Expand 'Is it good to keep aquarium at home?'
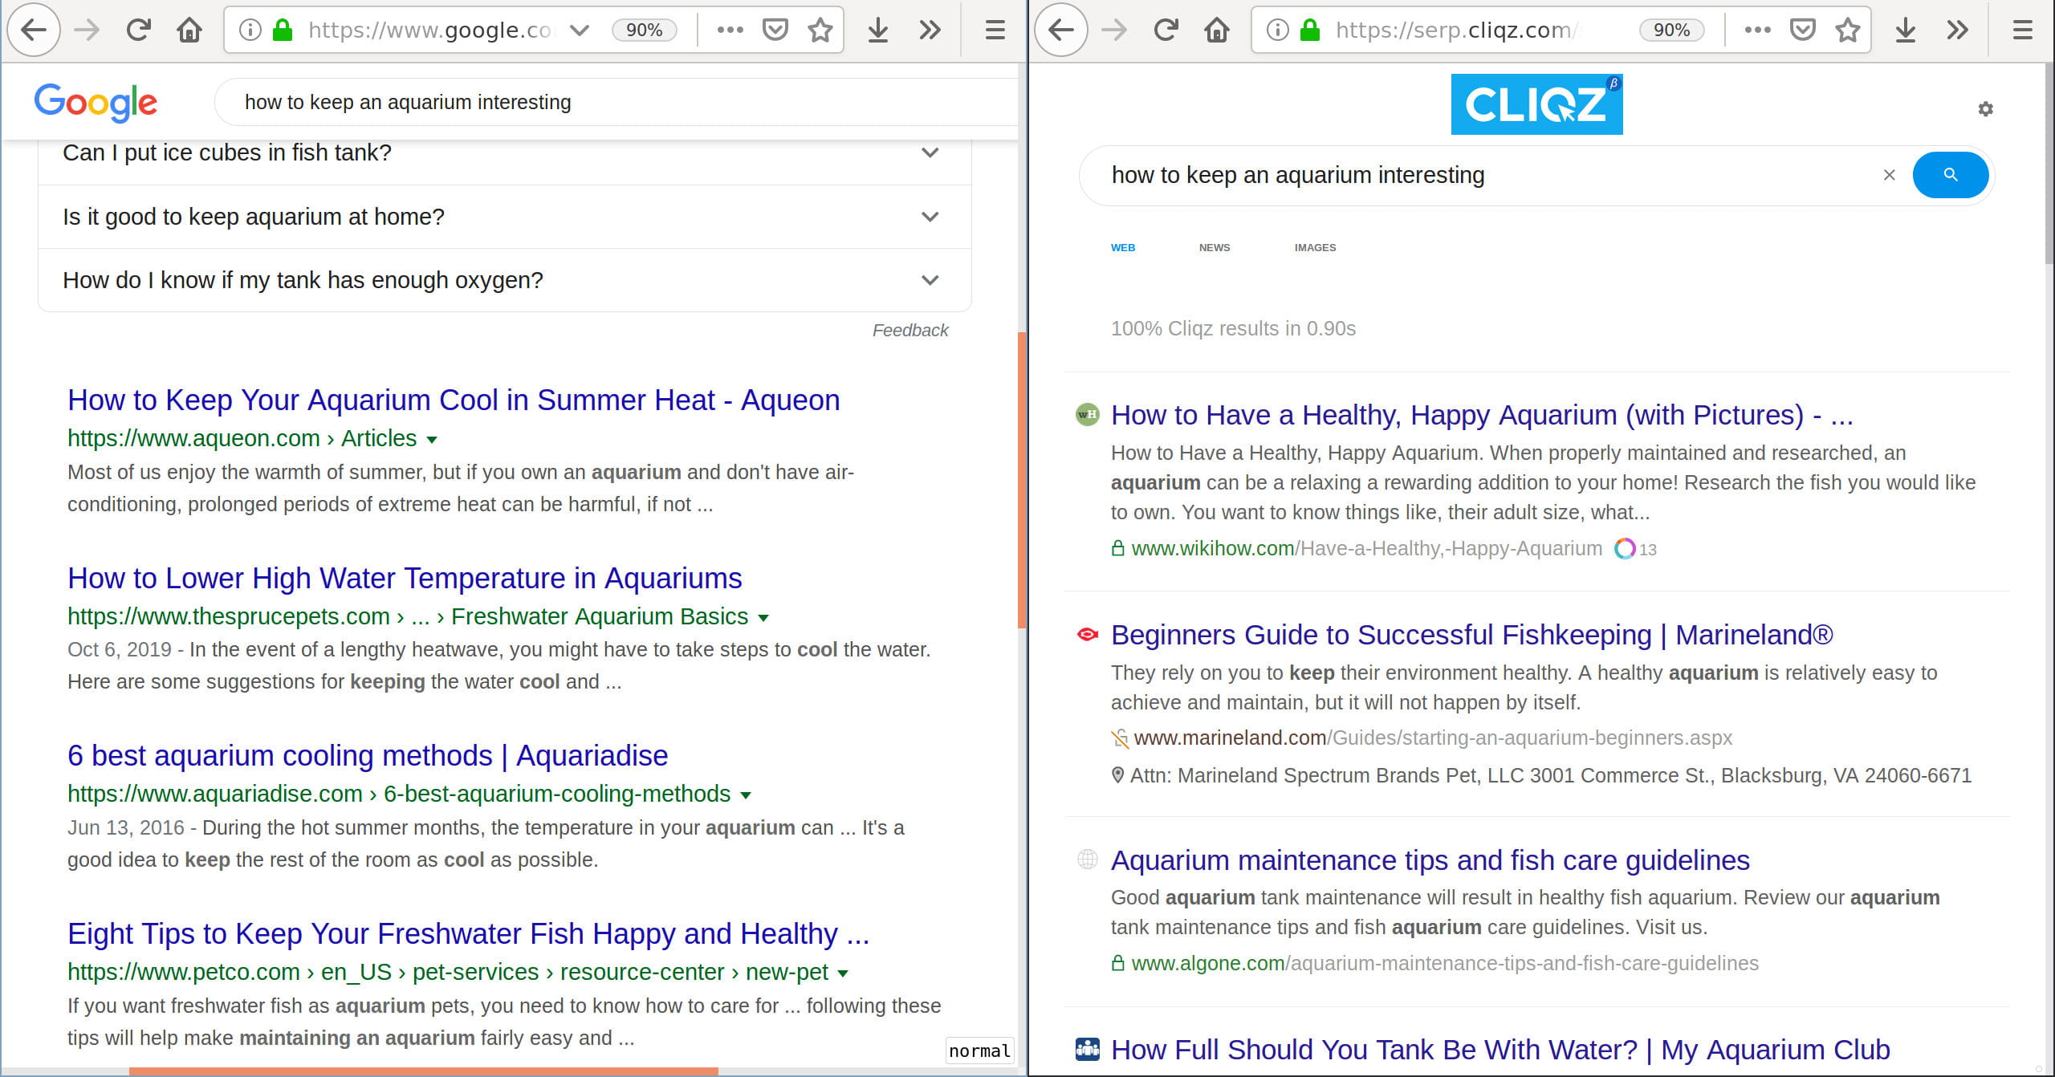This screenshot has width=2055, height=1077. tap(505, 217)
